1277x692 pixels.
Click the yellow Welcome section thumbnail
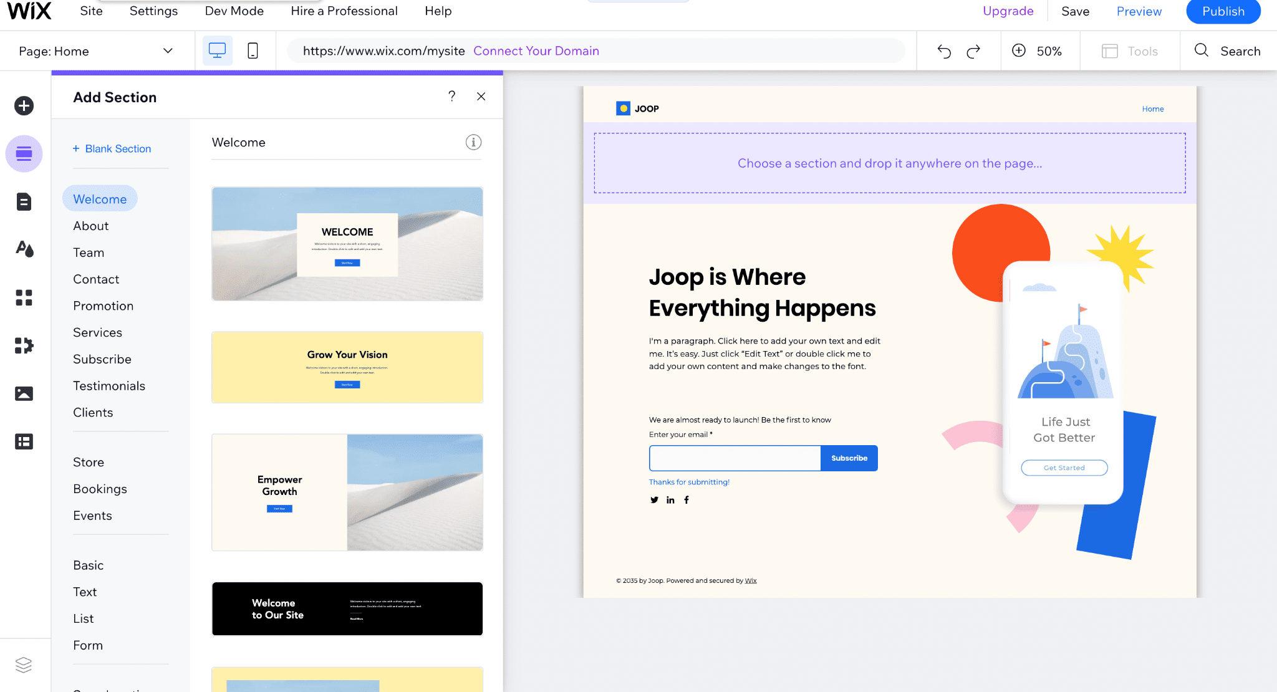[347, 367]
